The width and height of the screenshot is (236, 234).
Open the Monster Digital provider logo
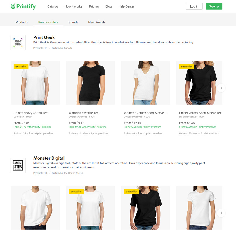pyautogui.click(x=18, y=165)
